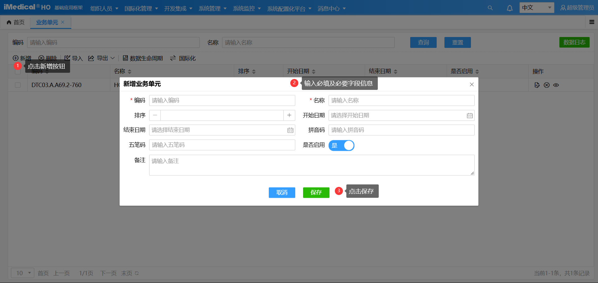The width and height of the screenshot is (598, 283).
Task: Click the pagination refresh icon
Action: tap(137, 273)
